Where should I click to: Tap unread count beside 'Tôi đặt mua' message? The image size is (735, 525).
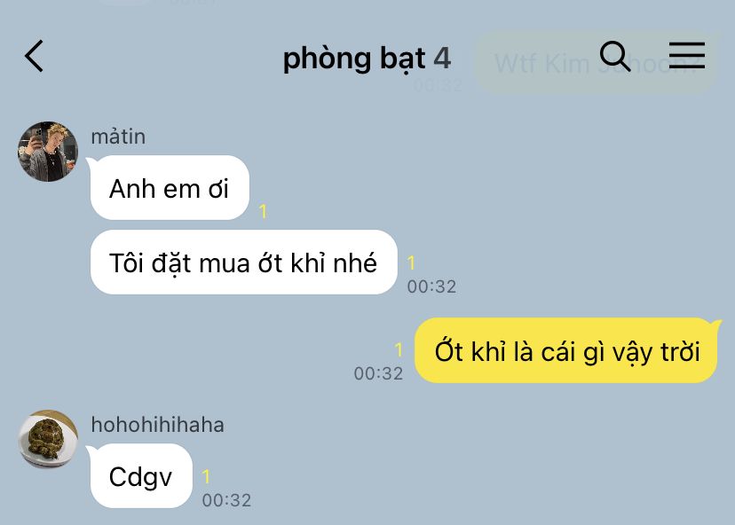point(411,262)
